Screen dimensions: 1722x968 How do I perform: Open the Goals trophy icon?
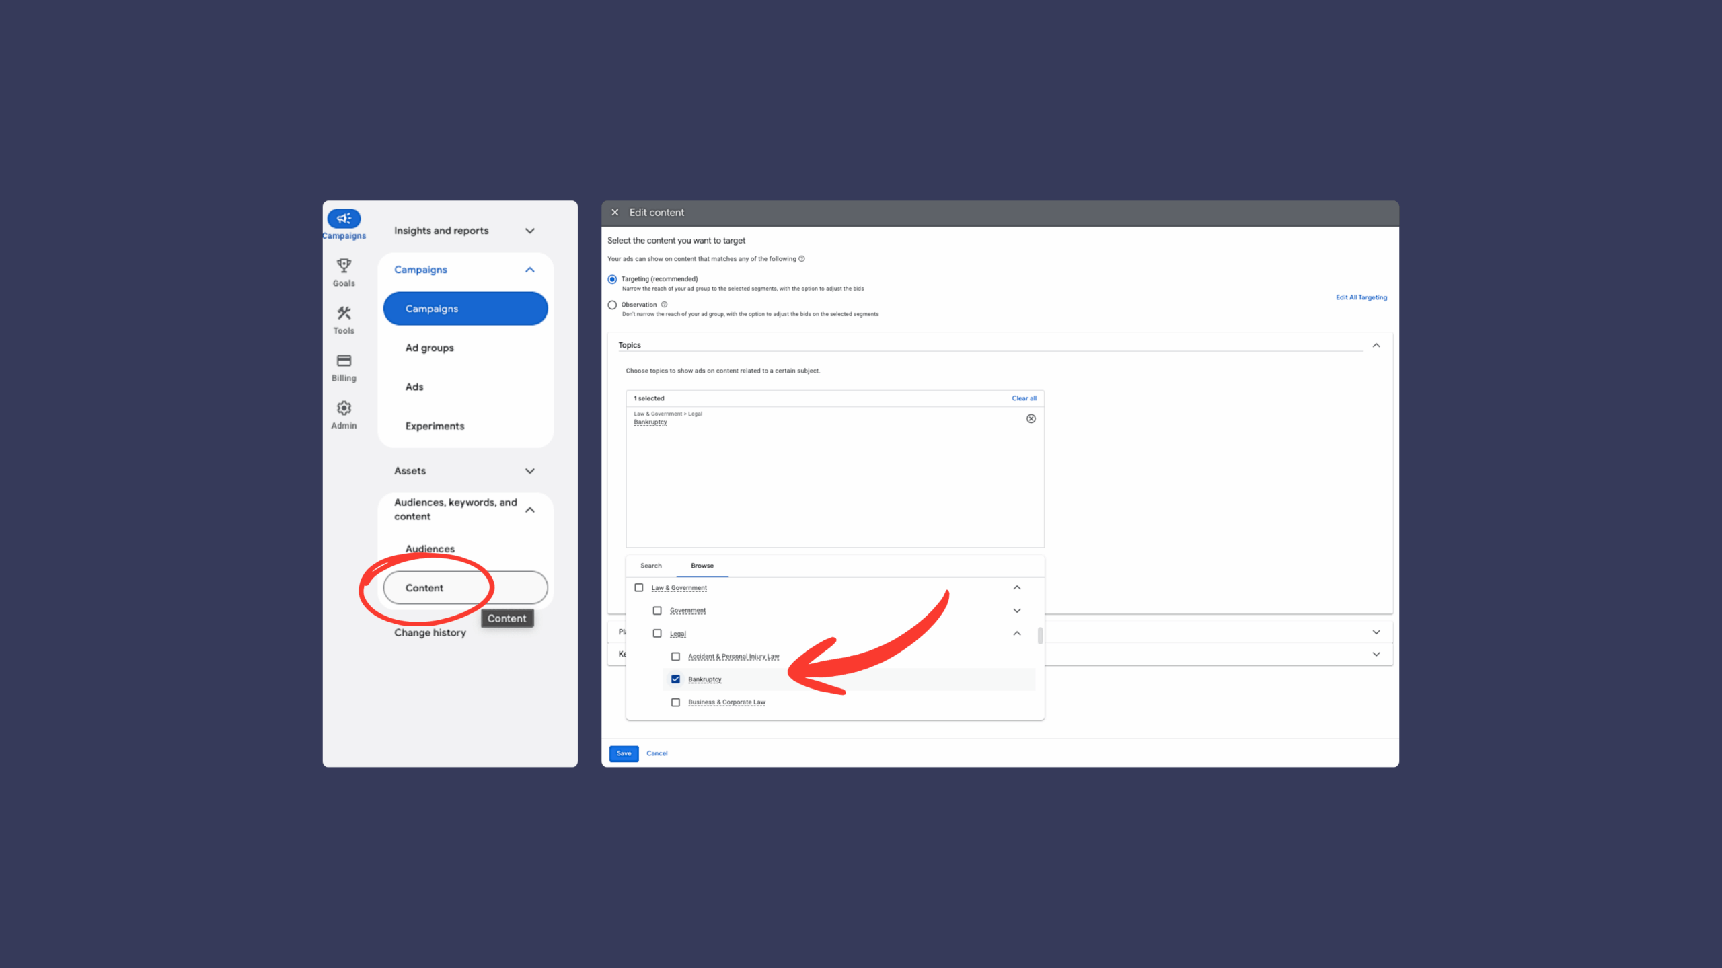coord(344,266)
